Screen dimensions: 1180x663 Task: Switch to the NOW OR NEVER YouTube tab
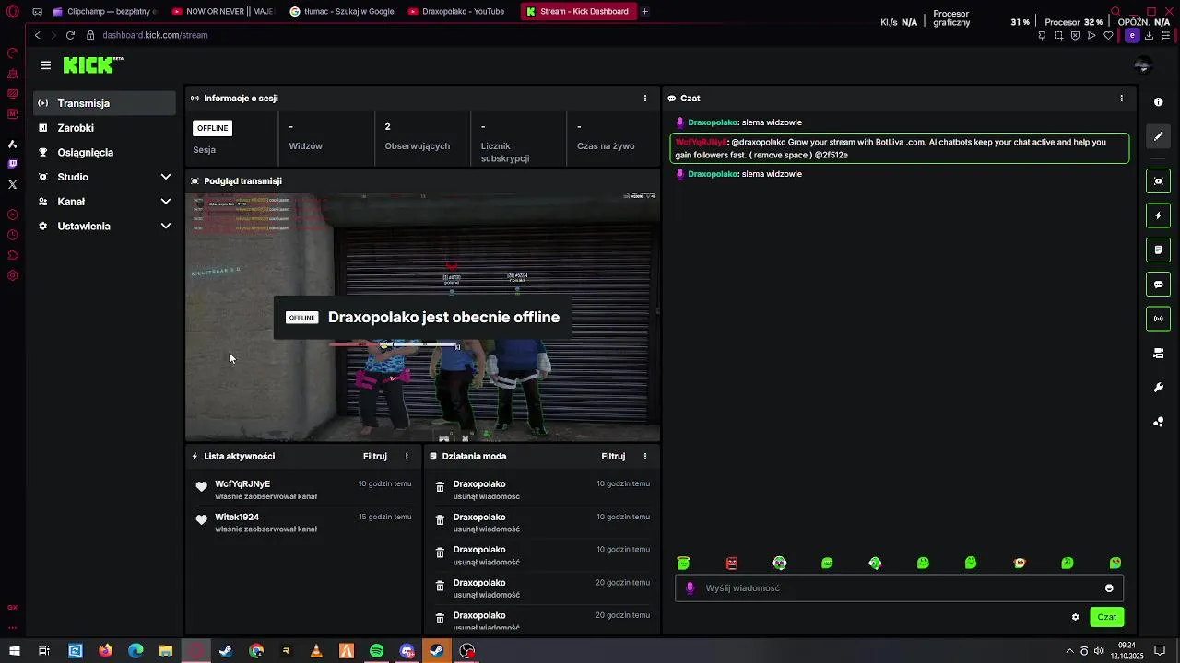pyautogui.click(x=223, y=12)
